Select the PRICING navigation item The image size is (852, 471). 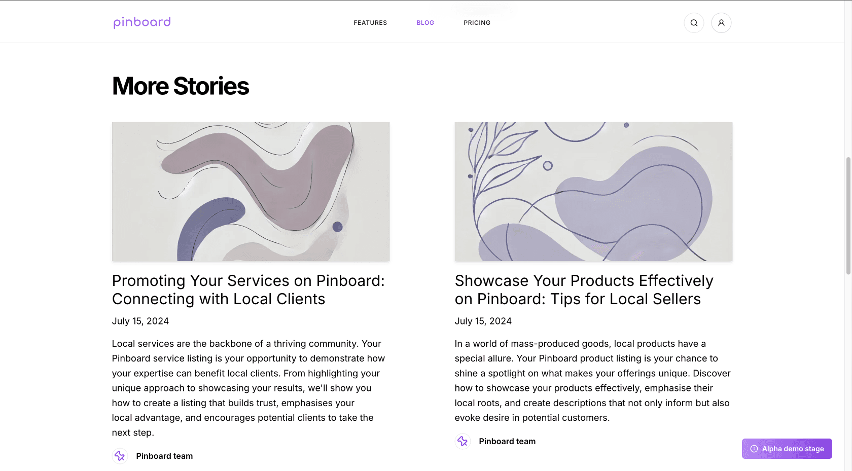(477, 23)
